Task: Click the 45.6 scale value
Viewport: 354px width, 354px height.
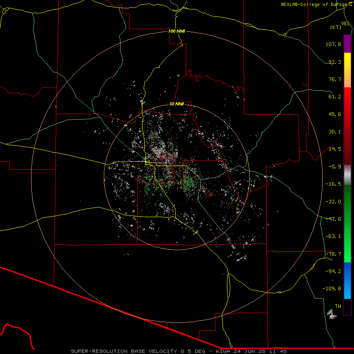Action: point(335,114)
